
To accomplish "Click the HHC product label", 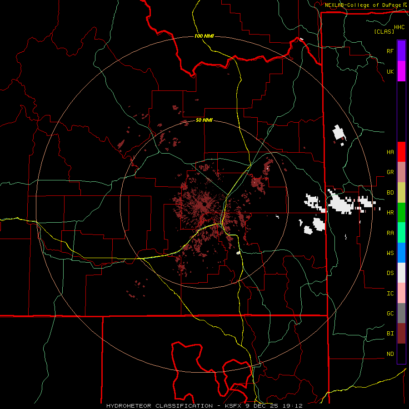I will [399, 27].
